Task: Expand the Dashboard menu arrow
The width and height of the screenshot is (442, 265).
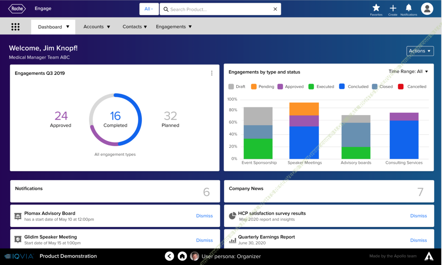Action: pyautogui.click(x=67, y=27)
